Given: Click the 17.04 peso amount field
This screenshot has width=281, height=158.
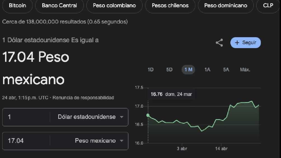Looking at the screenshot, I should click(x=27, y=141).
